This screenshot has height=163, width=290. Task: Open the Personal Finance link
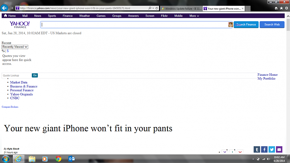tap(22, 90)
